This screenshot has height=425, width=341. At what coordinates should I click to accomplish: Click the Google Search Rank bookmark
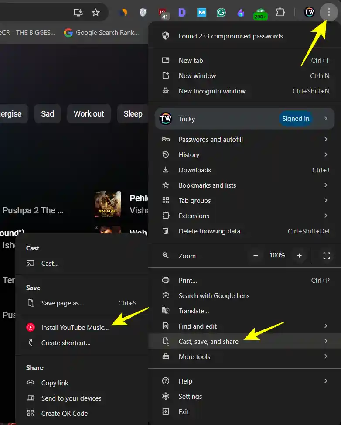click(x=102, y=33)
